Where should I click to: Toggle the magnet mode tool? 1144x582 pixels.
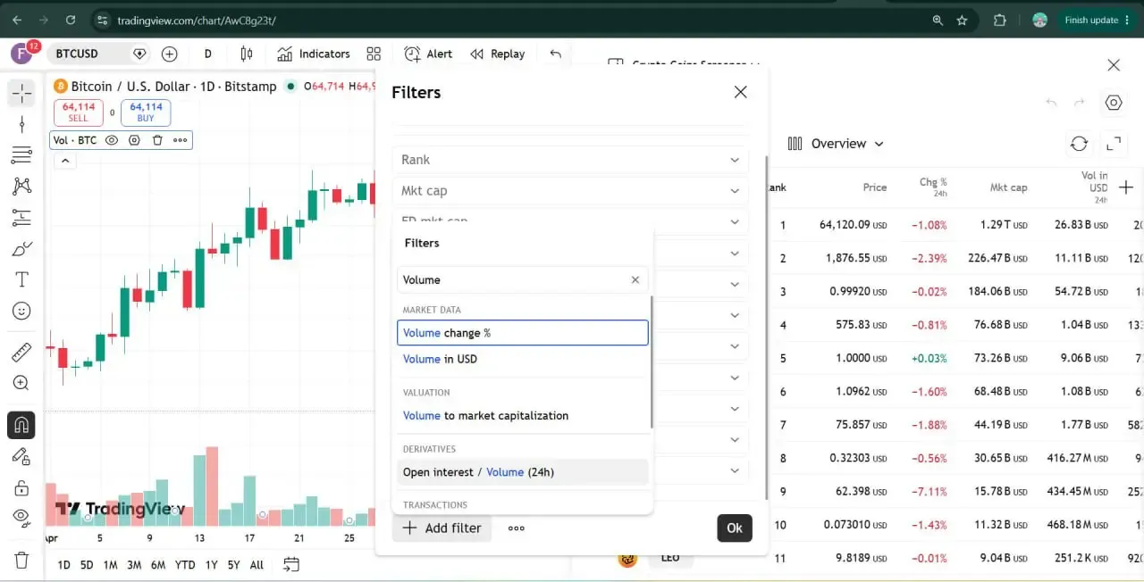tap(21, 424)
